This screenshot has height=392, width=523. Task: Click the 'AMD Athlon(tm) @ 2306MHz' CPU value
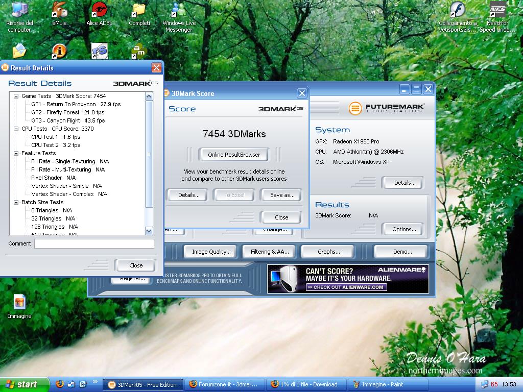368,152
